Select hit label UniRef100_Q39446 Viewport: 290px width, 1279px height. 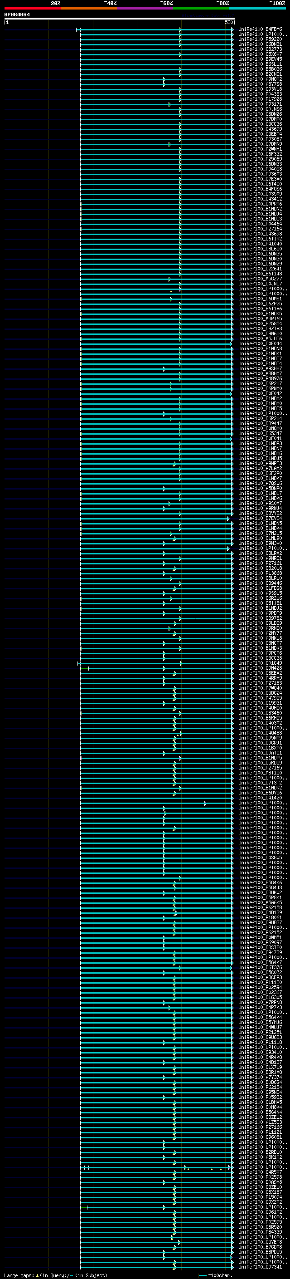point(260,583)
